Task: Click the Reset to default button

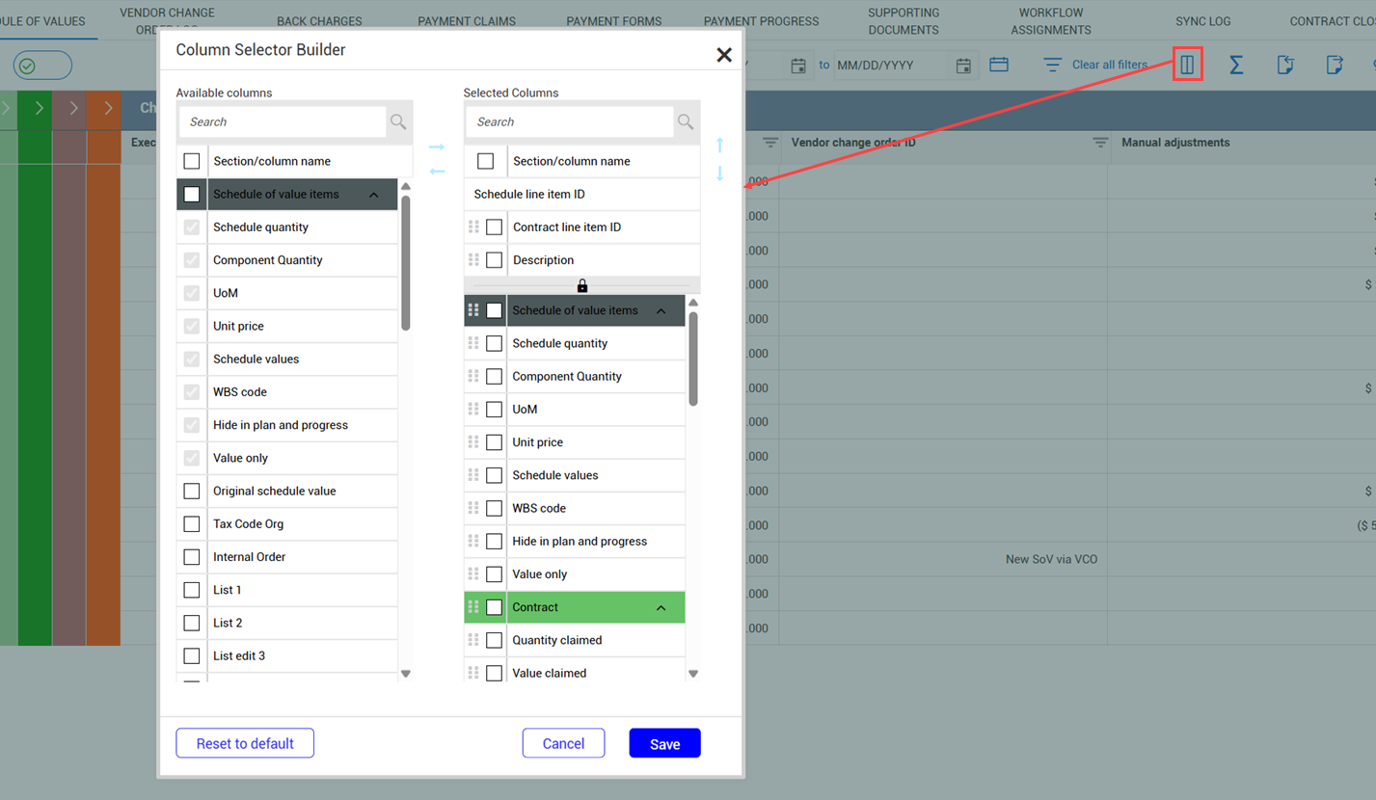Action: tap(245, 743)
